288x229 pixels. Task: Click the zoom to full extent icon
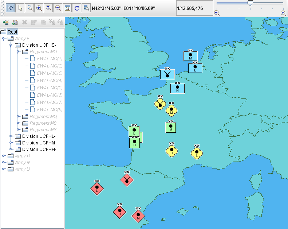[67, 8]
